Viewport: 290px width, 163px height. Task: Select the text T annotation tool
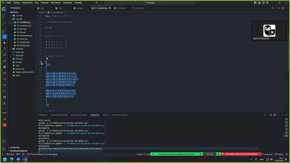coord(5,49)
